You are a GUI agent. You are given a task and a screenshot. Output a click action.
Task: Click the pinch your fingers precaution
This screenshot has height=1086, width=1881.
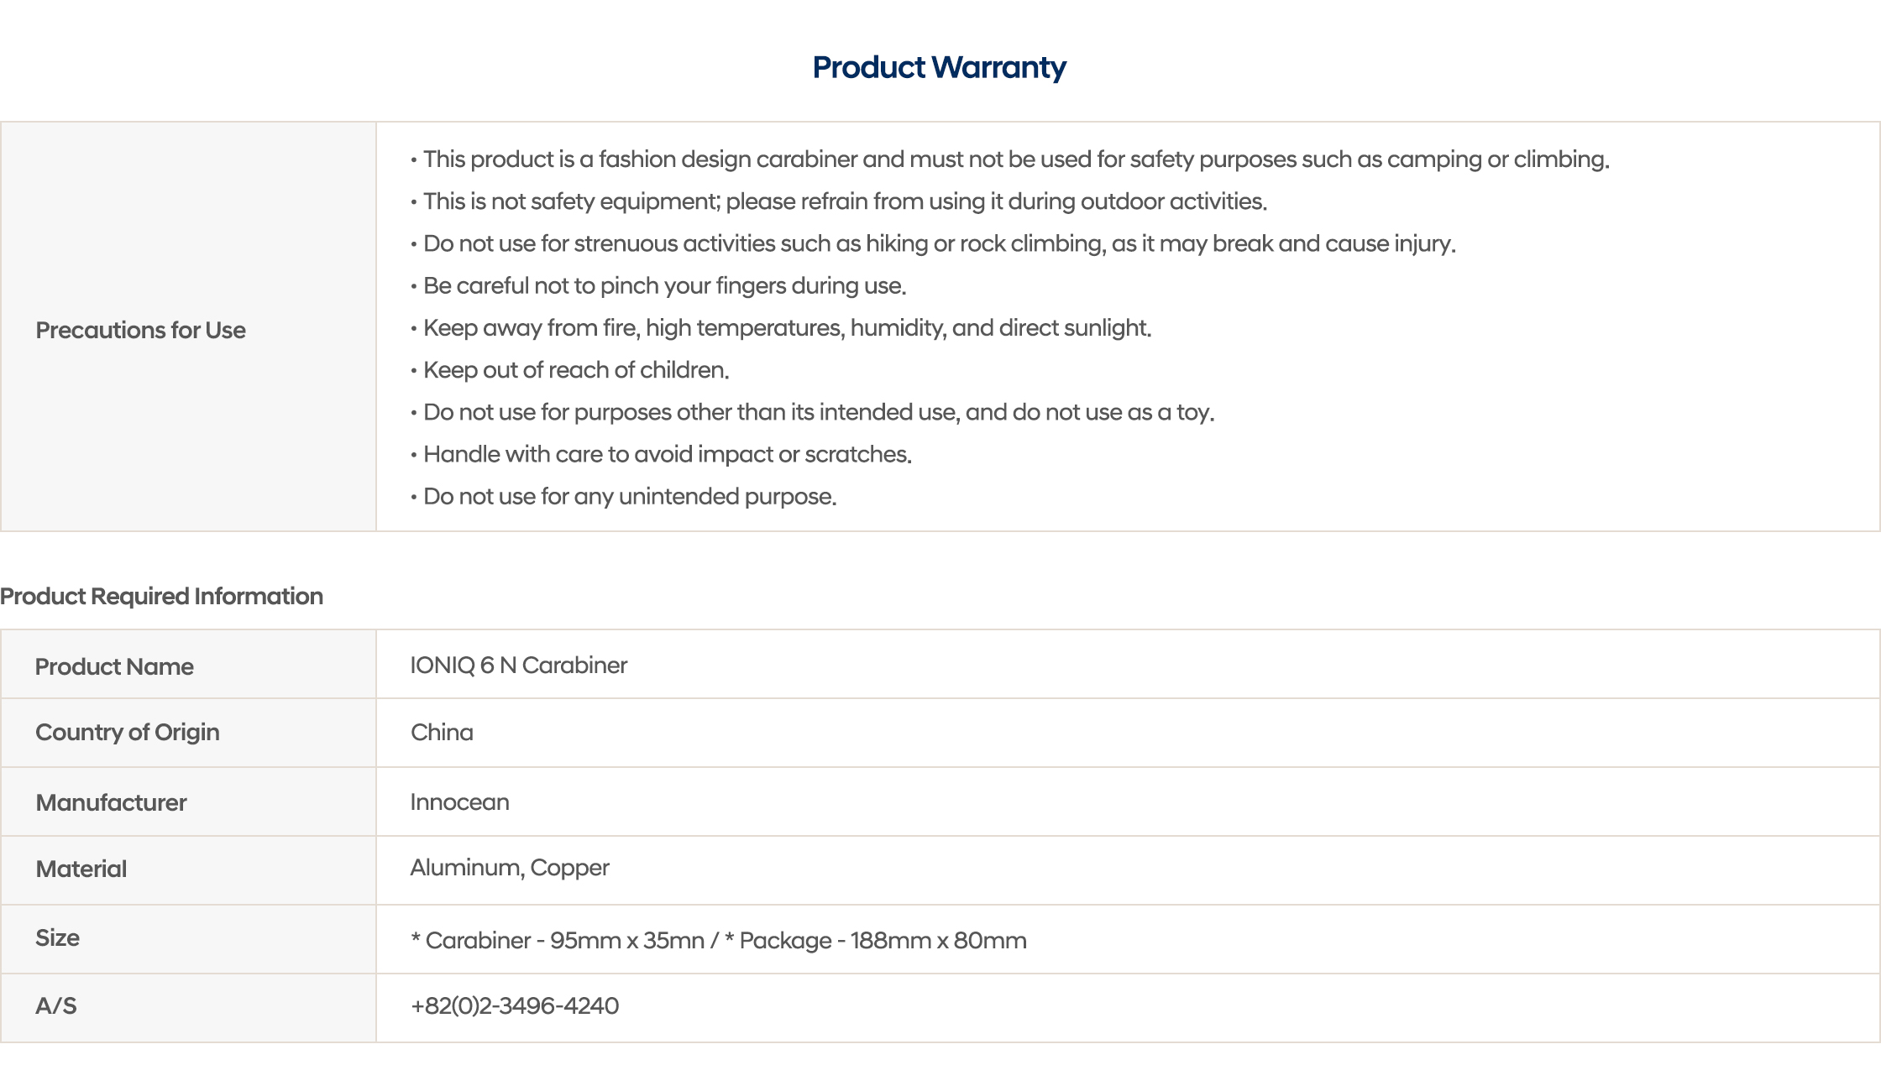click(663, 285)
